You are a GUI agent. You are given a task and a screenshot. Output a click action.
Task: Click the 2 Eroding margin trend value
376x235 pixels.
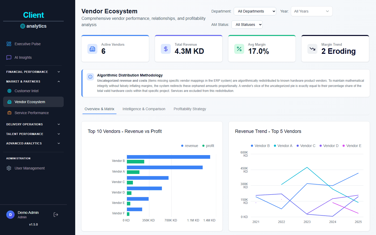click(x=338, y=51)
